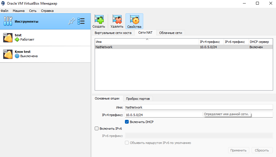Image resolution: width=276 pixels, height=157 pixels.
Task: Click the disabled IPv6 префикс field
Action: [x=199, y=136]
